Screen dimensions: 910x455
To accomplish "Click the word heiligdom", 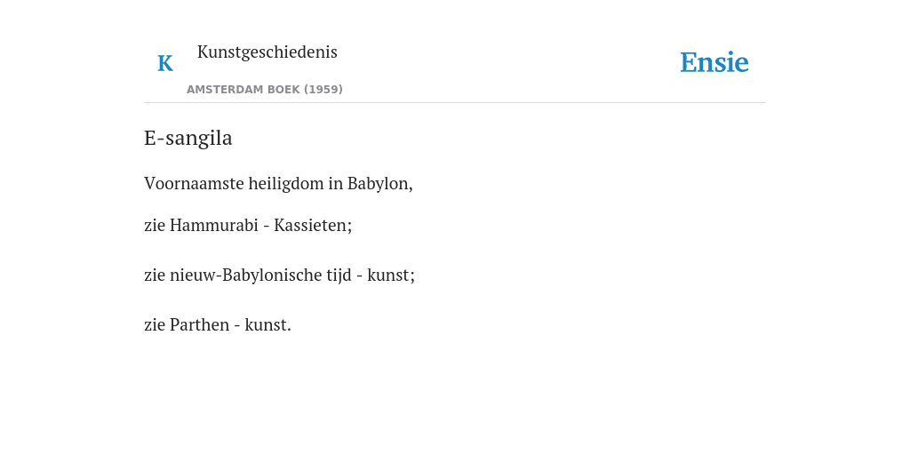I will [286, 184].
